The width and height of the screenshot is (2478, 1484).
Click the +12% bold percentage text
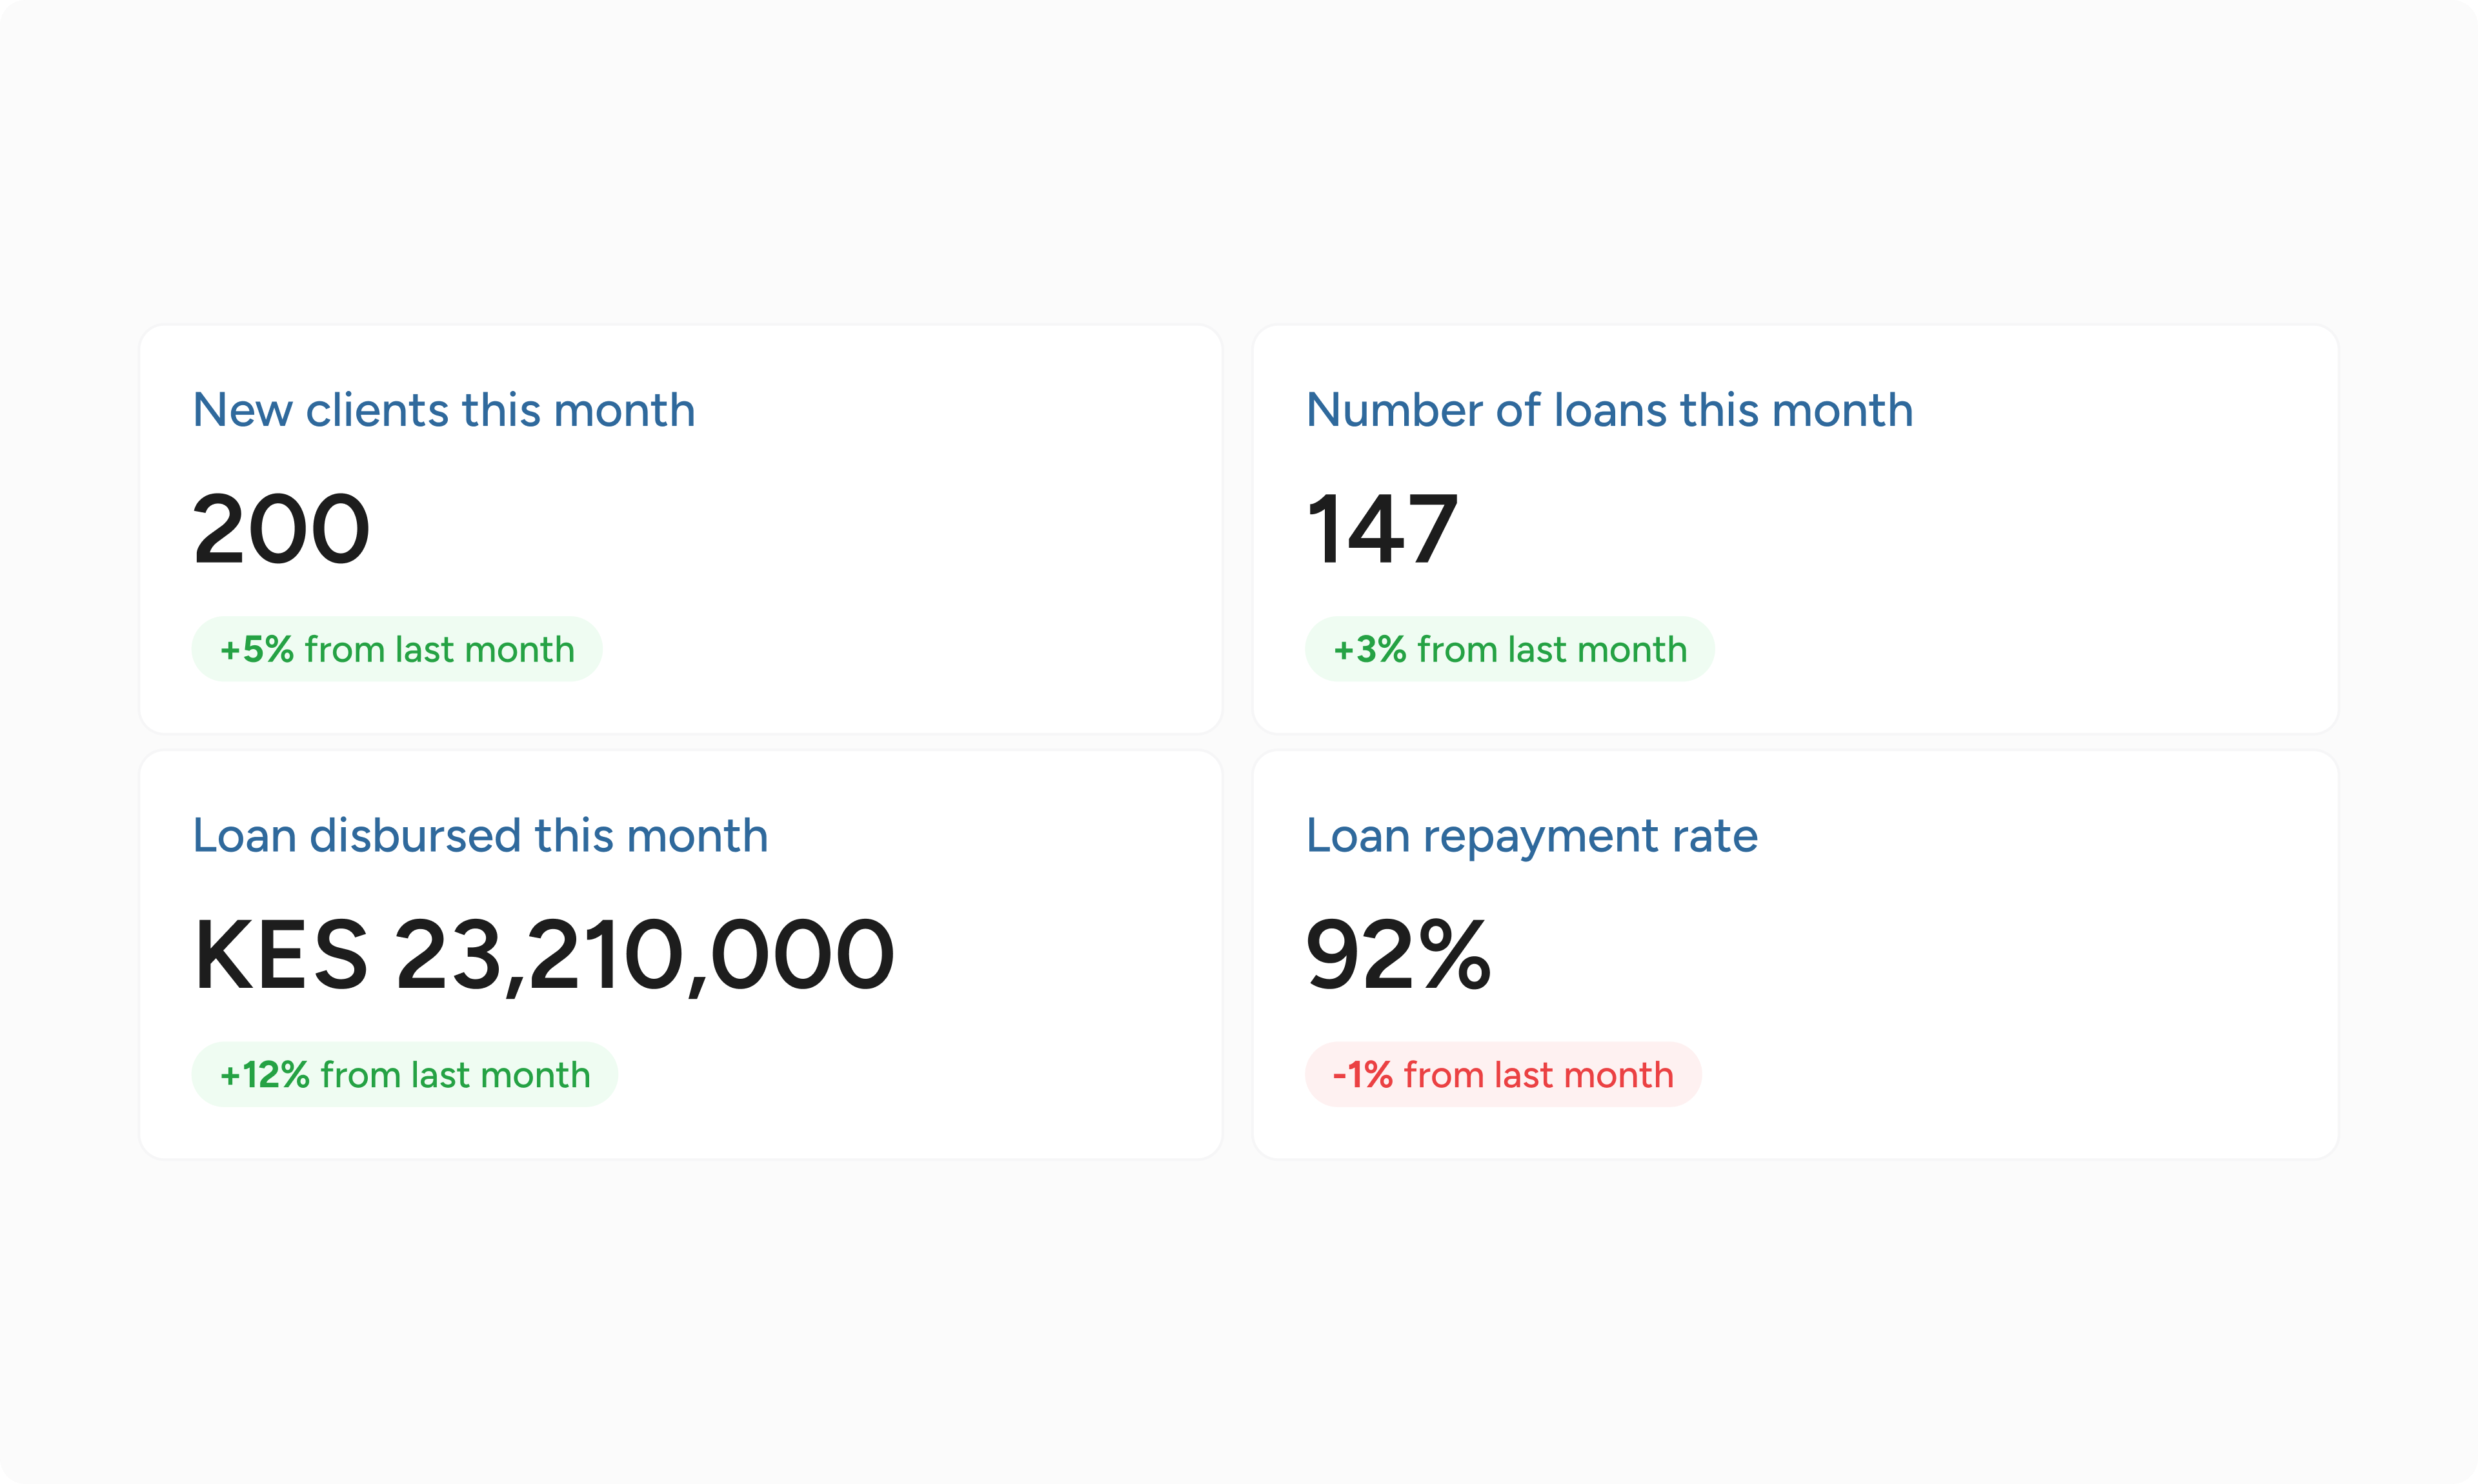(x=265, y=1075)
